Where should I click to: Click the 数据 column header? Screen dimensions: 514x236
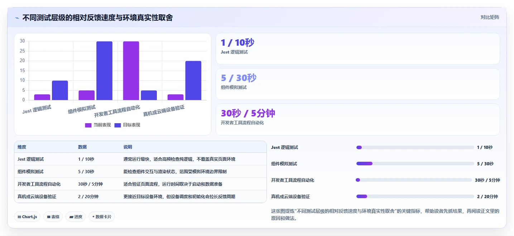tap(82, 147)
